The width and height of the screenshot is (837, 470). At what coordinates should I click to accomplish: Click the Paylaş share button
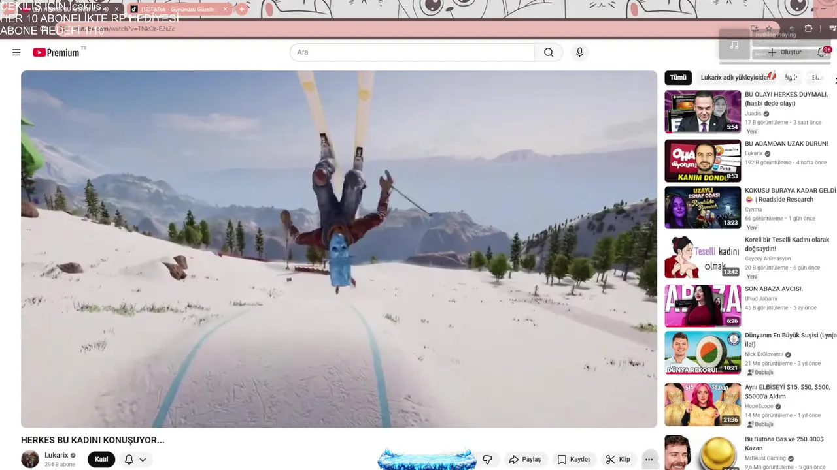pos(525,459)
